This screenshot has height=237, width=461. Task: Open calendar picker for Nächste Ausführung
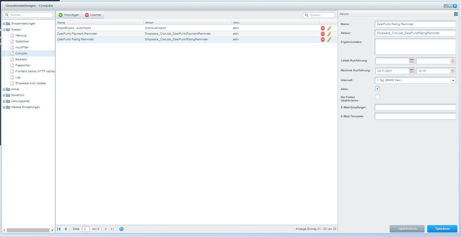(412, 71)
